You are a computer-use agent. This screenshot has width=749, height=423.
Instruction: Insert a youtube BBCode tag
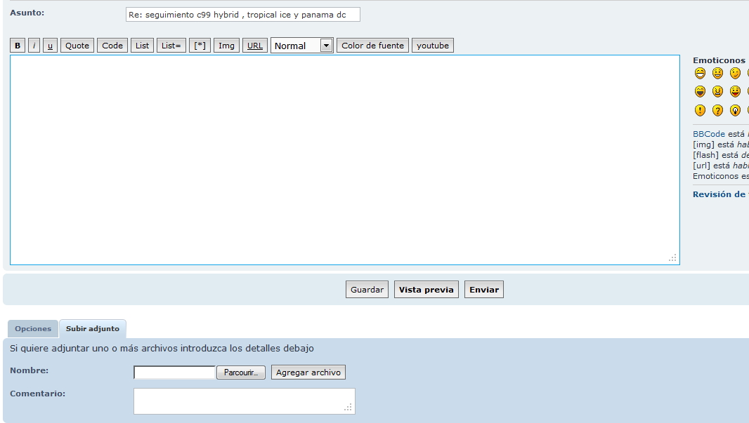click(433, 46)
